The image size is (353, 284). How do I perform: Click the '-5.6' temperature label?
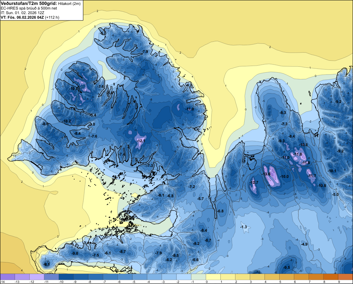[110, 93]
